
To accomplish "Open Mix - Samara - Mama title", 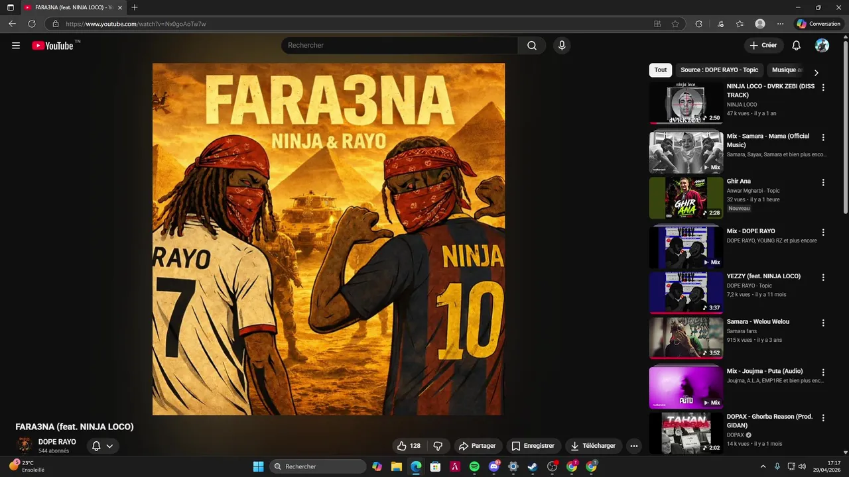I will (768, 140).
